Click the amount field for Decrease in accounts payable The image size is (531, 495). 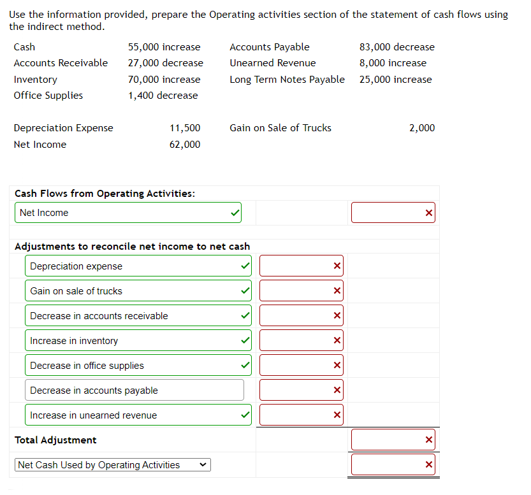click(301, 389)
